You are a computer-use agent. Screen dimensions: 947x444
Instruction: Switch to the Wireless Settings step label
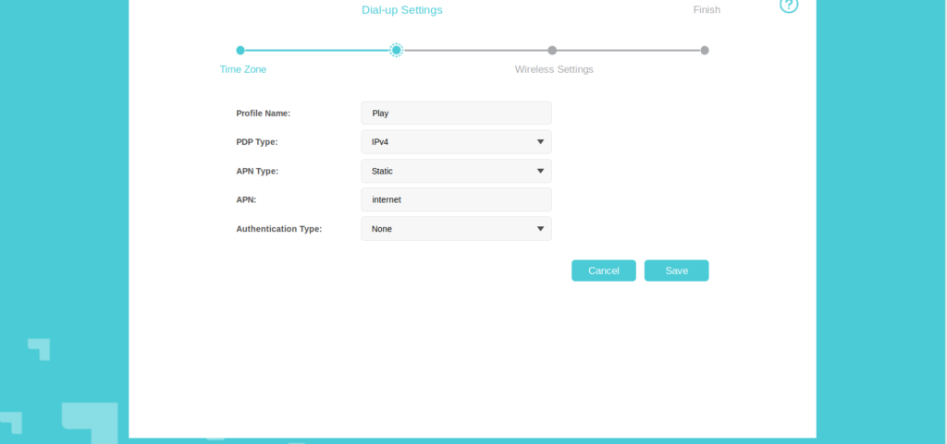click(x=554, y=69)
